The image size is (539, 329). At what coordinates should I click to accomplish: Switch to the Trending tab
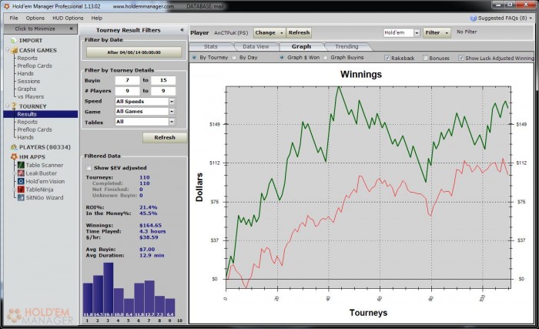[x=346, y=46]
